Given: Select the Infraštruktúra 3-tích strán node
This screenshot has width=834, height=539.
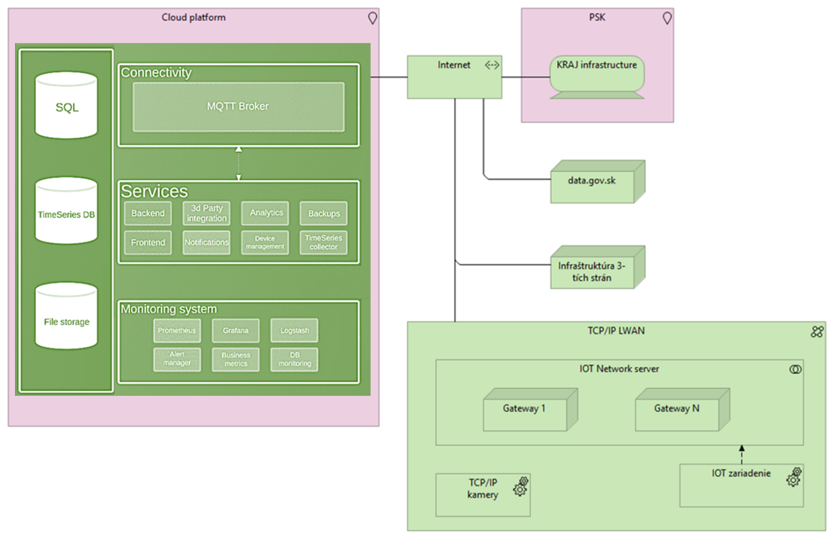Looking at the screenshot, I should tap(593, 271).
